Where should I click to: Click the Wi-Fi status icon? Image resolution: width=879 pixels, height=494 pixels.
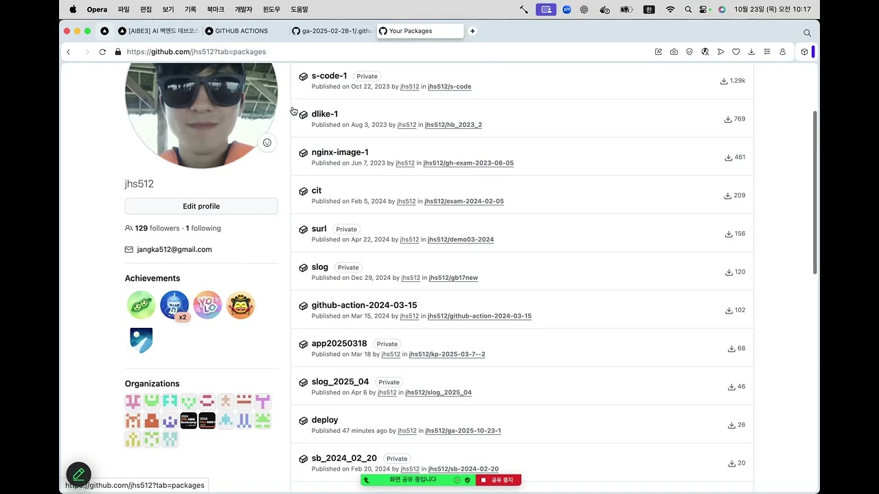click(x=670, y=10)
